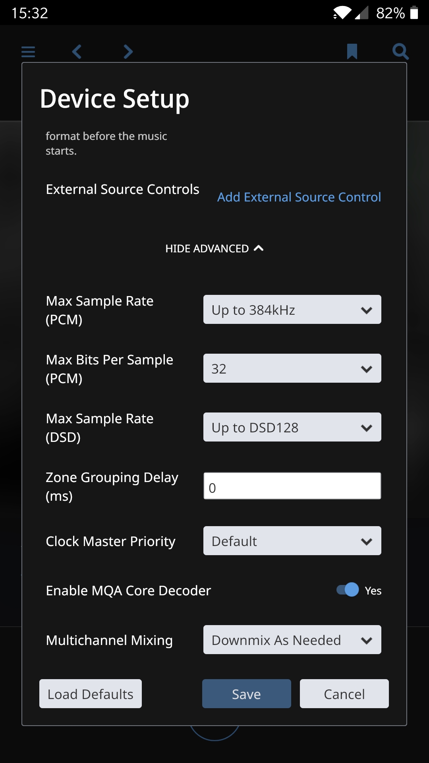Viewport: 429px width, 763px height.
Task: Tap the back navigation arrow
Action: coord(77,52)
